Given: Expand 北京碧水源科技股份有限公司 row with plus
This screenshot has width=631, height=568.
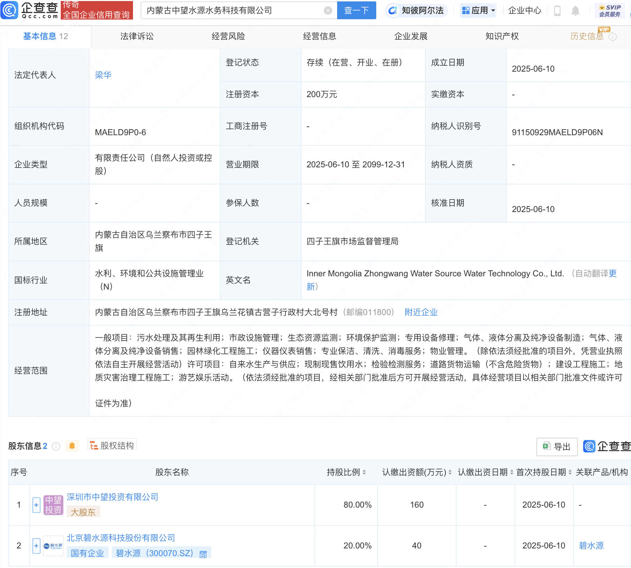Looking at the screenshot, I should point(36,546).
